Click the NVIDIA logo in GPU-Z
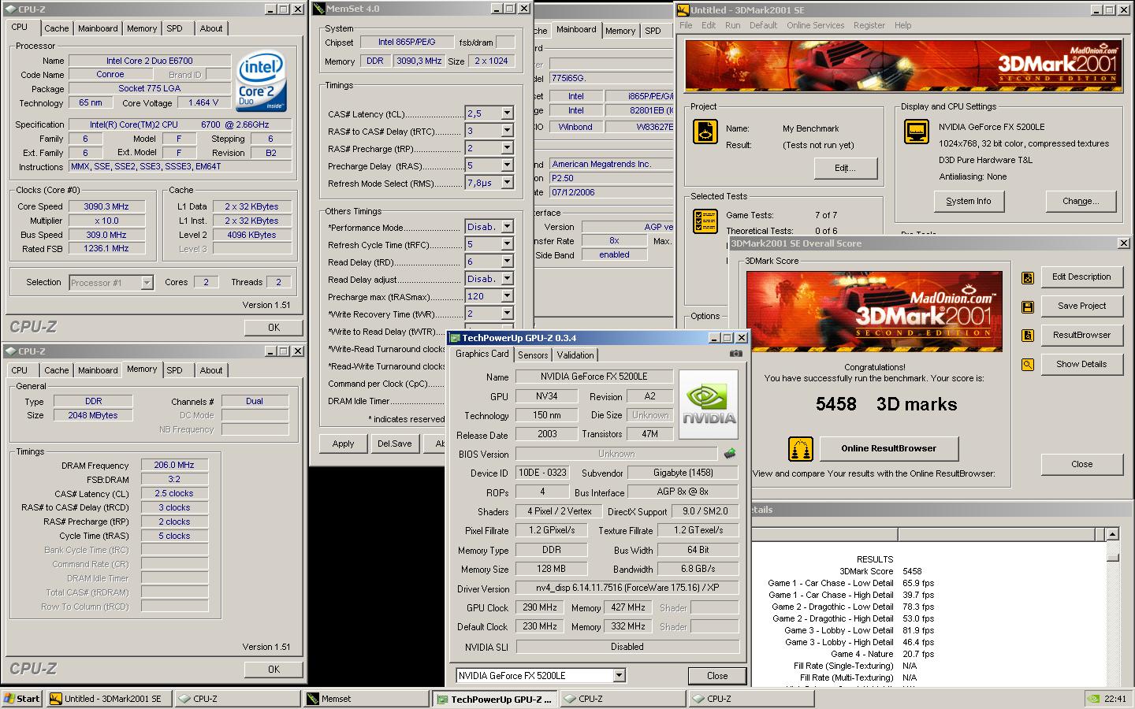The image size is (1135, 709). pyautogui.click(x=709, y=404)
